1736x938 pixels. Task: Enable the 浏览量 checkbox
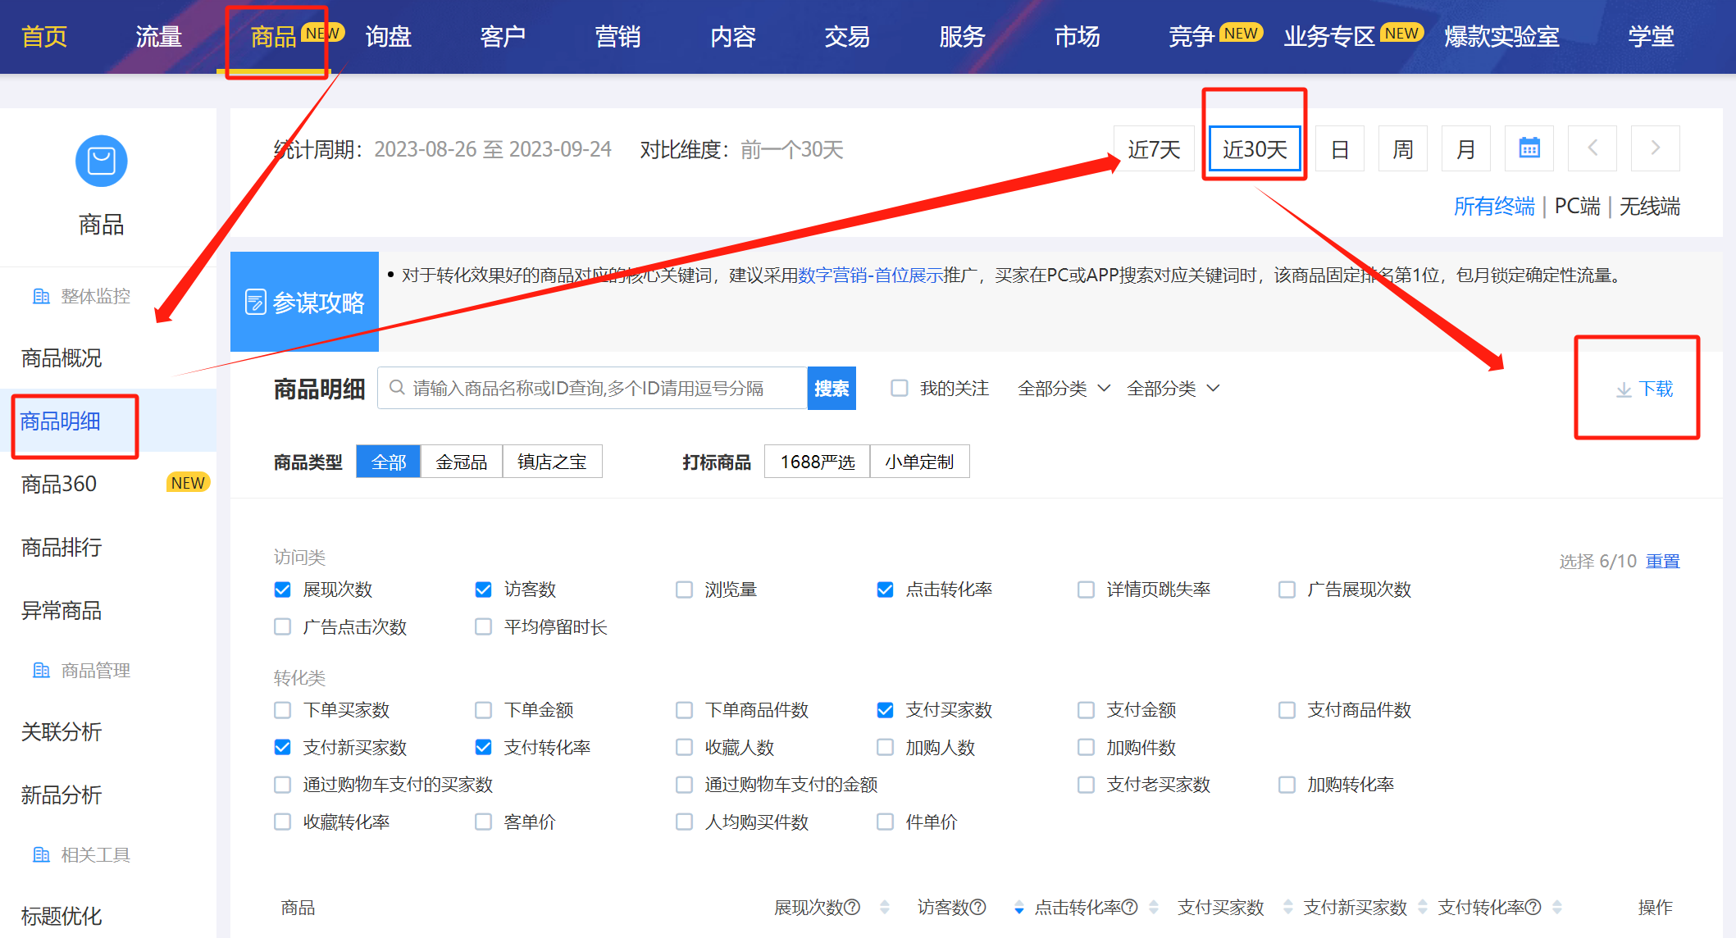pyautogui.click(x=684, y=590)
